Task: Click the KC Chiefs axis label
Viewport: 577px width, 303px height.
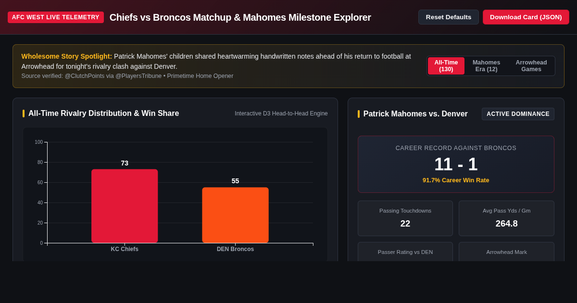Action: point(125,249)
